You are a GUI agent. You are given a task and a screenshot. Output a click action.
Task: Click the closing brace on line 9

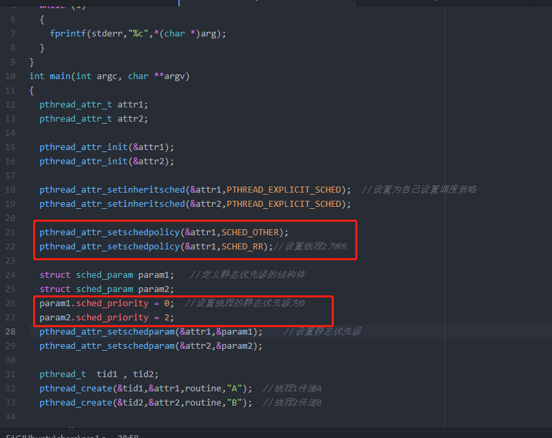click(x=32, y=62)
